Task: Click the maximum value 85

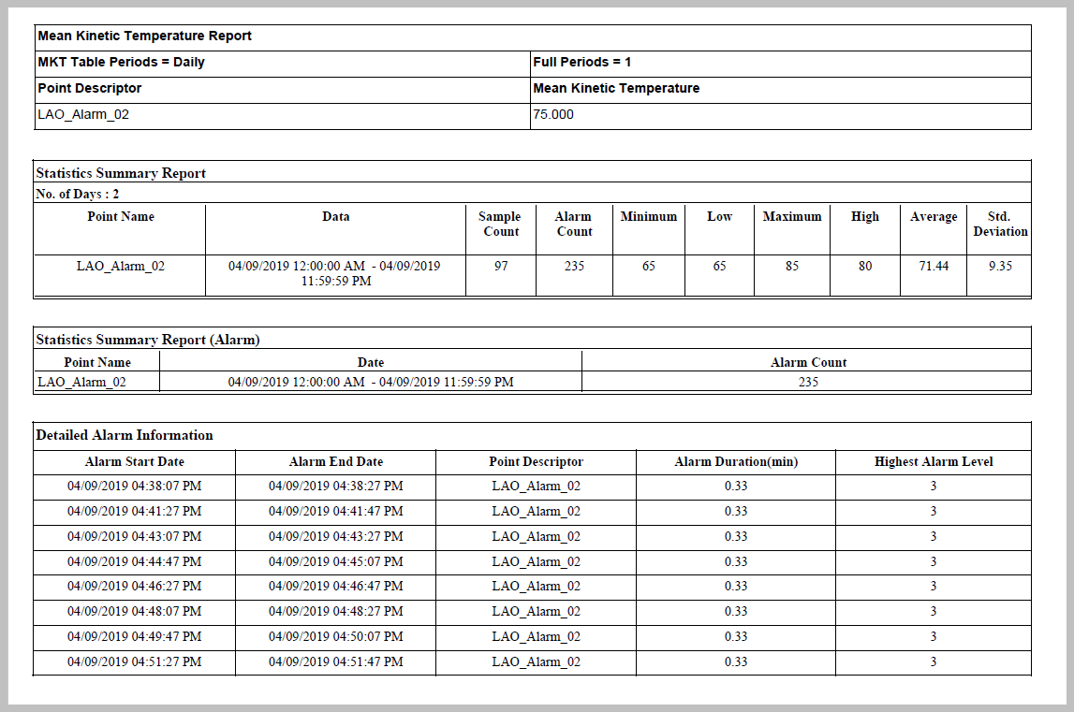Action: [792, 267]
